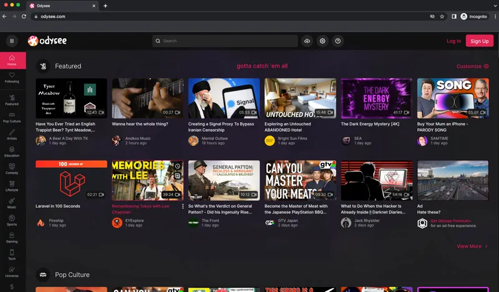Open SAMTIME channel avatar
Screen dimensions: 499x292
click(422, 140)
